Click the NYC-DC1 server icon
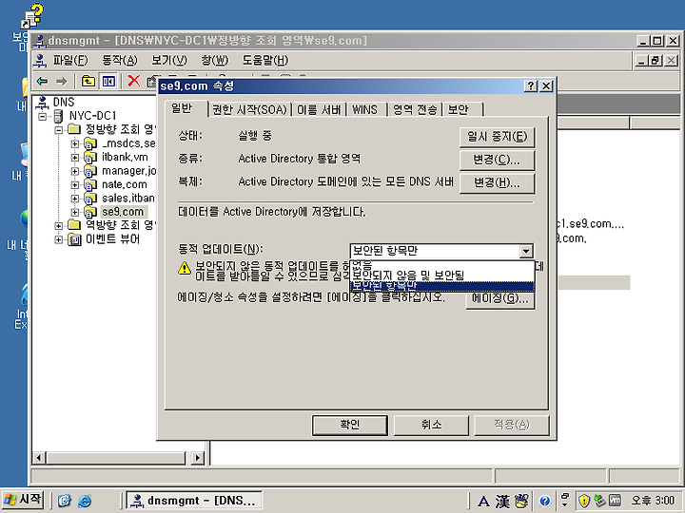685x513 pixels. click(x=59, y=116)
